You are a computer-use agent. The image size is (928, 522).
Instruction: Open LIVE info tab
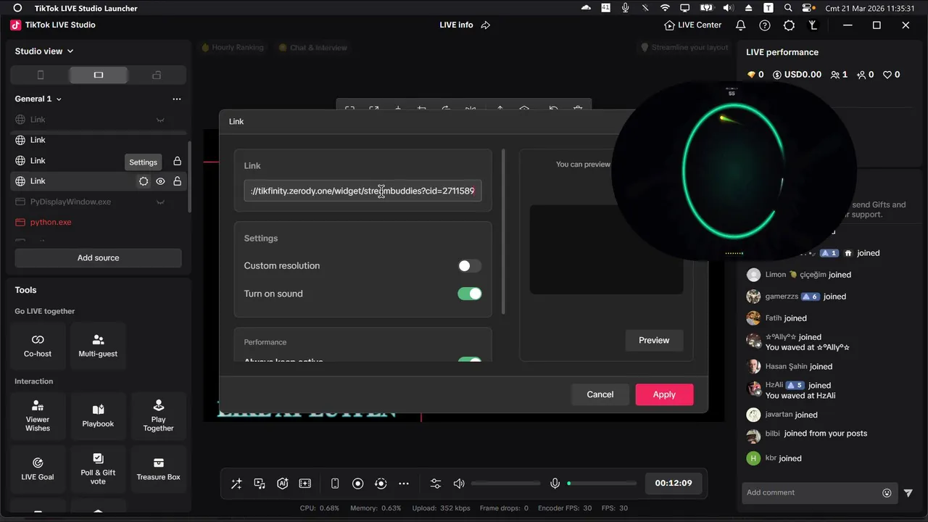[x=456, y=25]
